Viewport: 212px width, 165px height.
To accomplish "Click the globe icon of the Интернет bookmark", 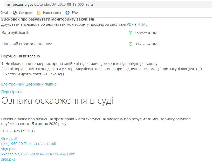I will point(15,13).
